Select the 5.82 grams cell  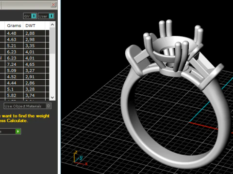pos(14,95)
